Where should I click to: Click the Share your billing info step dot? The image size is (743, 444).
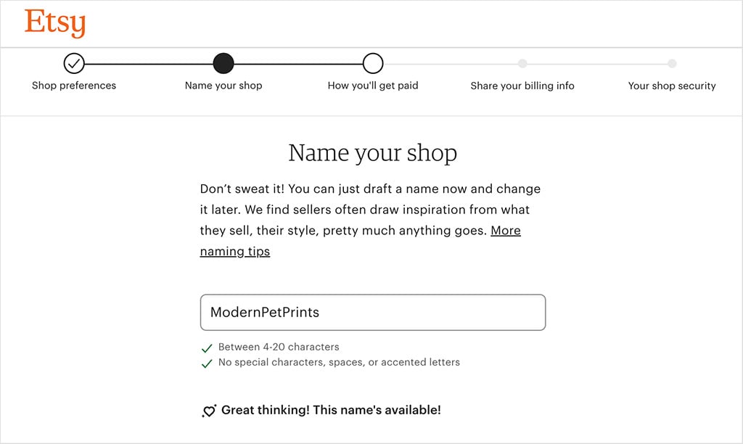click(x=522, y=64)
